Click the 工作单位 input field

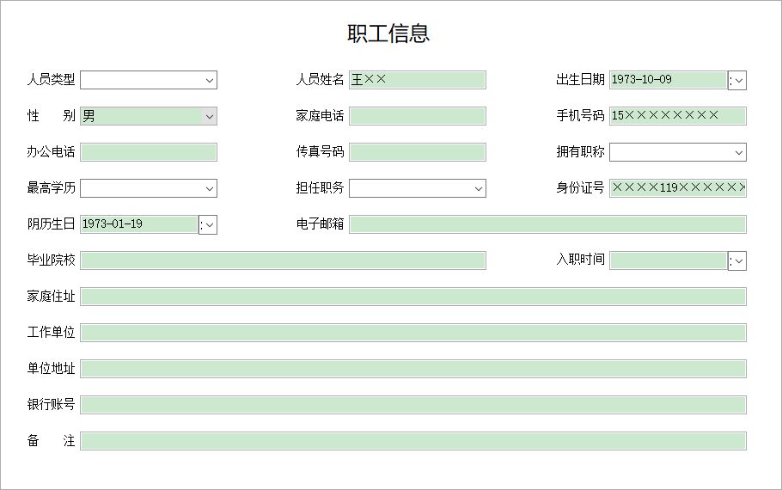coord(413,333)
